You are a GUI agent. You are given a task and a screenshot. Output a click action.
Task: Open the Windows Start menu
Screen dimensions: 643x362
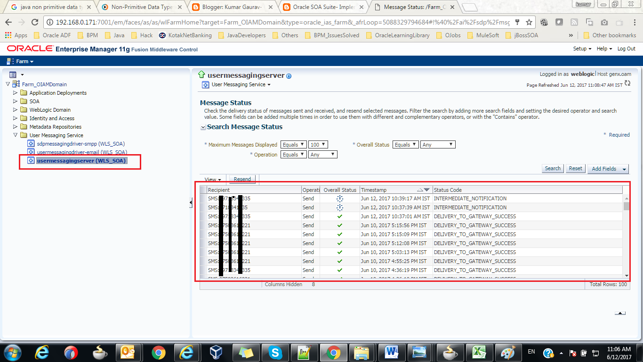[13, 352]
